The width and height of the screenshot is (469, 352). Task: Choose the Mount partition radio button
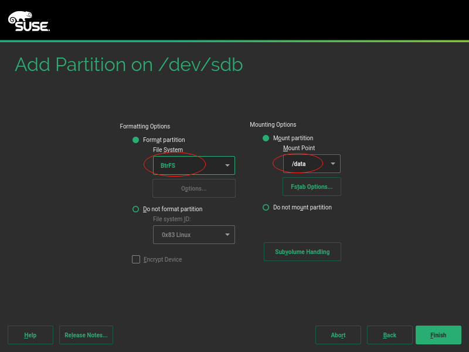[x=266, y=138]
